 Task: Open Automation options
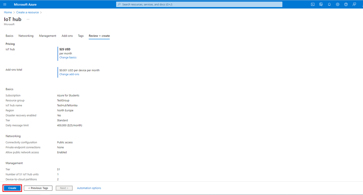click(89, 188)
